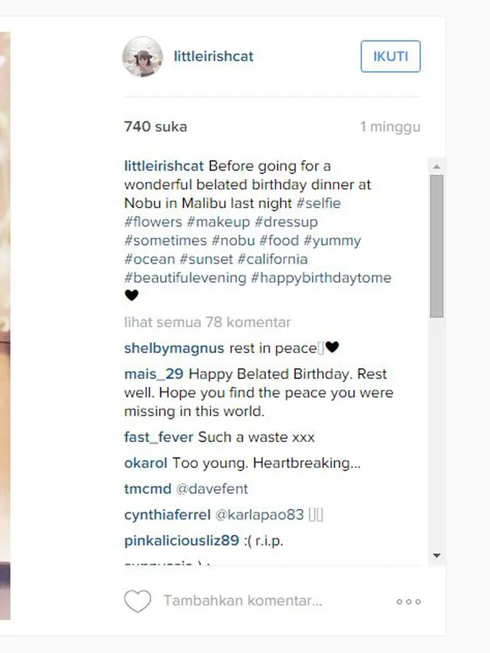The height and width of the screenshot is (653, 490).
Task: Open the #california hashtag
Action: click(272, 259)
